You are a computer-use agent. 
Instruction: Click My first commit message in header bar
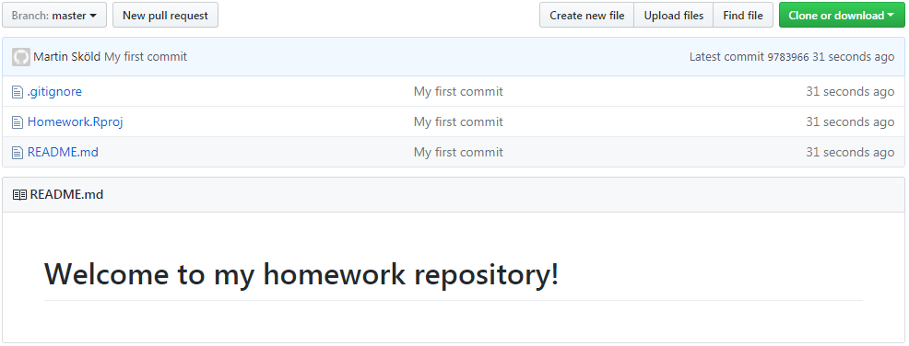[x=146, y=57]
